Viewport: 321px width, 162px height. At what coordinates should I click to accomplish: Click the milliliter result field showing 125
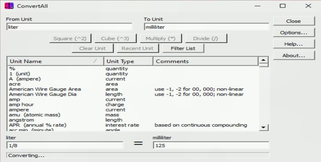click(210, 145)
